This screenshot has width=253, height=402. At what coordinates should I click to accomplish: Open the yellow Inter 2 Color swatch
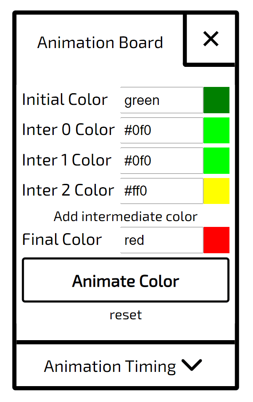(x=216, y=191)
